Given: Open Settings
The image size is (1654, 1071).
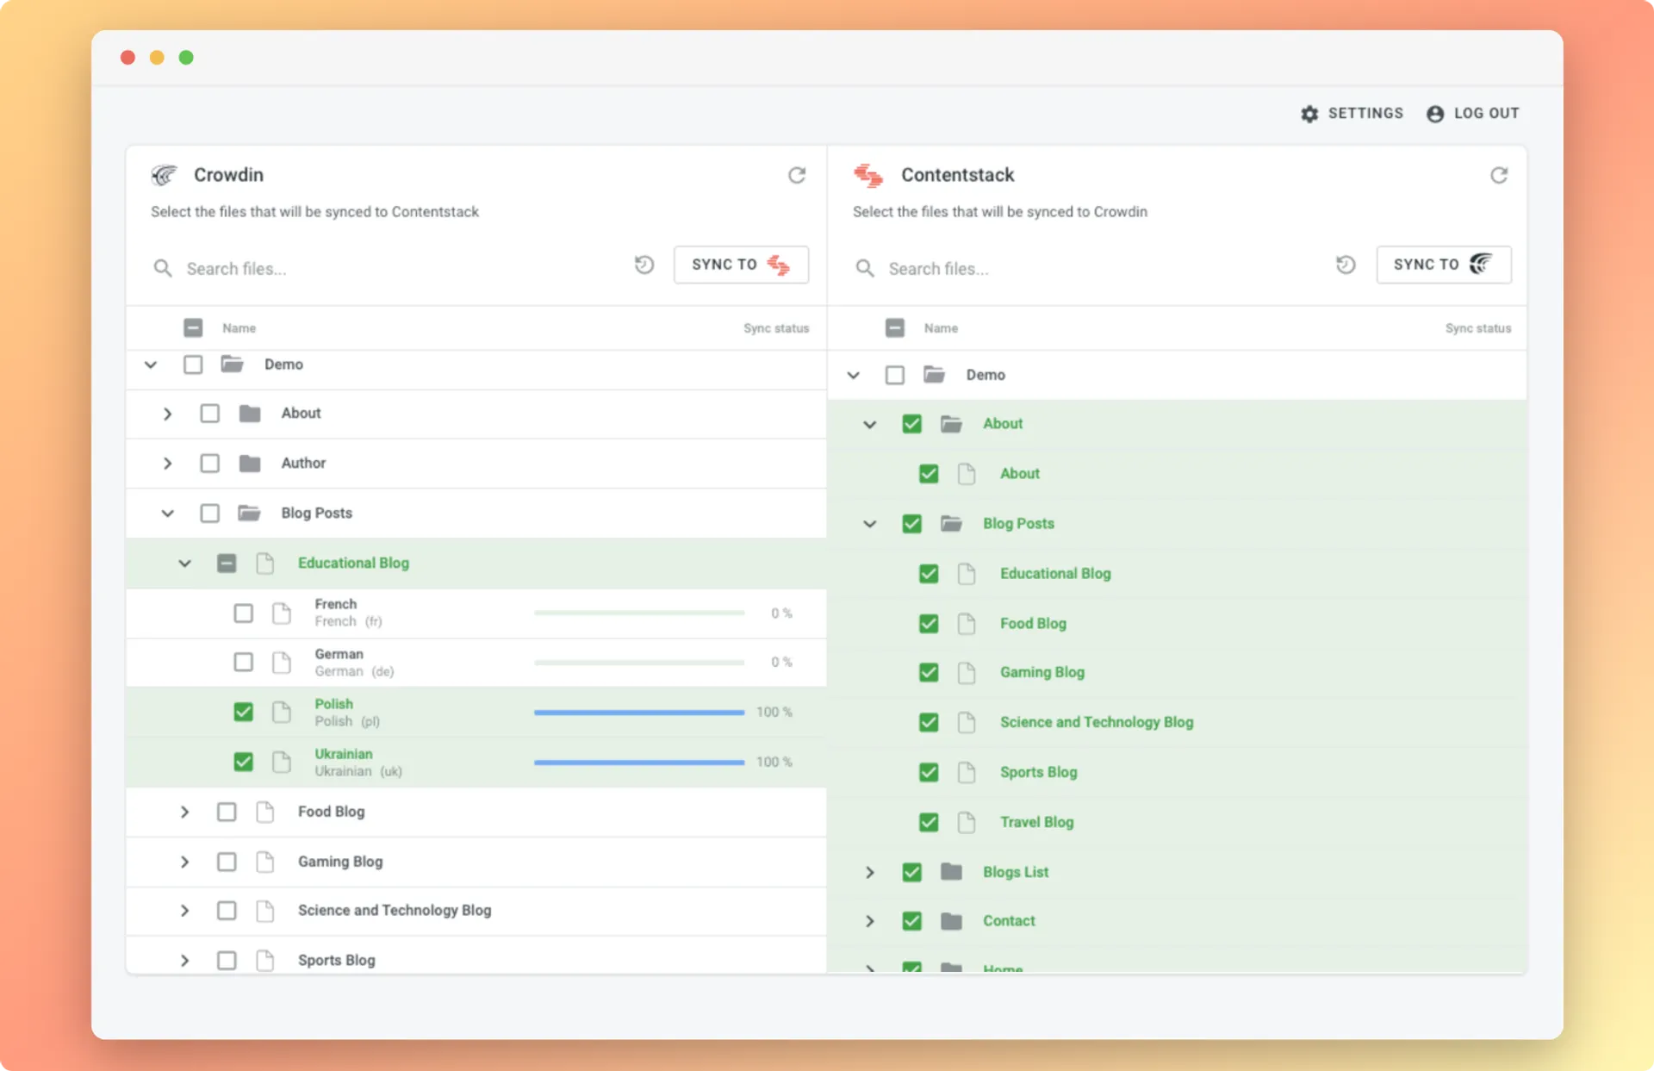Looking at the screenshot, I should [x=1352, y=114].
